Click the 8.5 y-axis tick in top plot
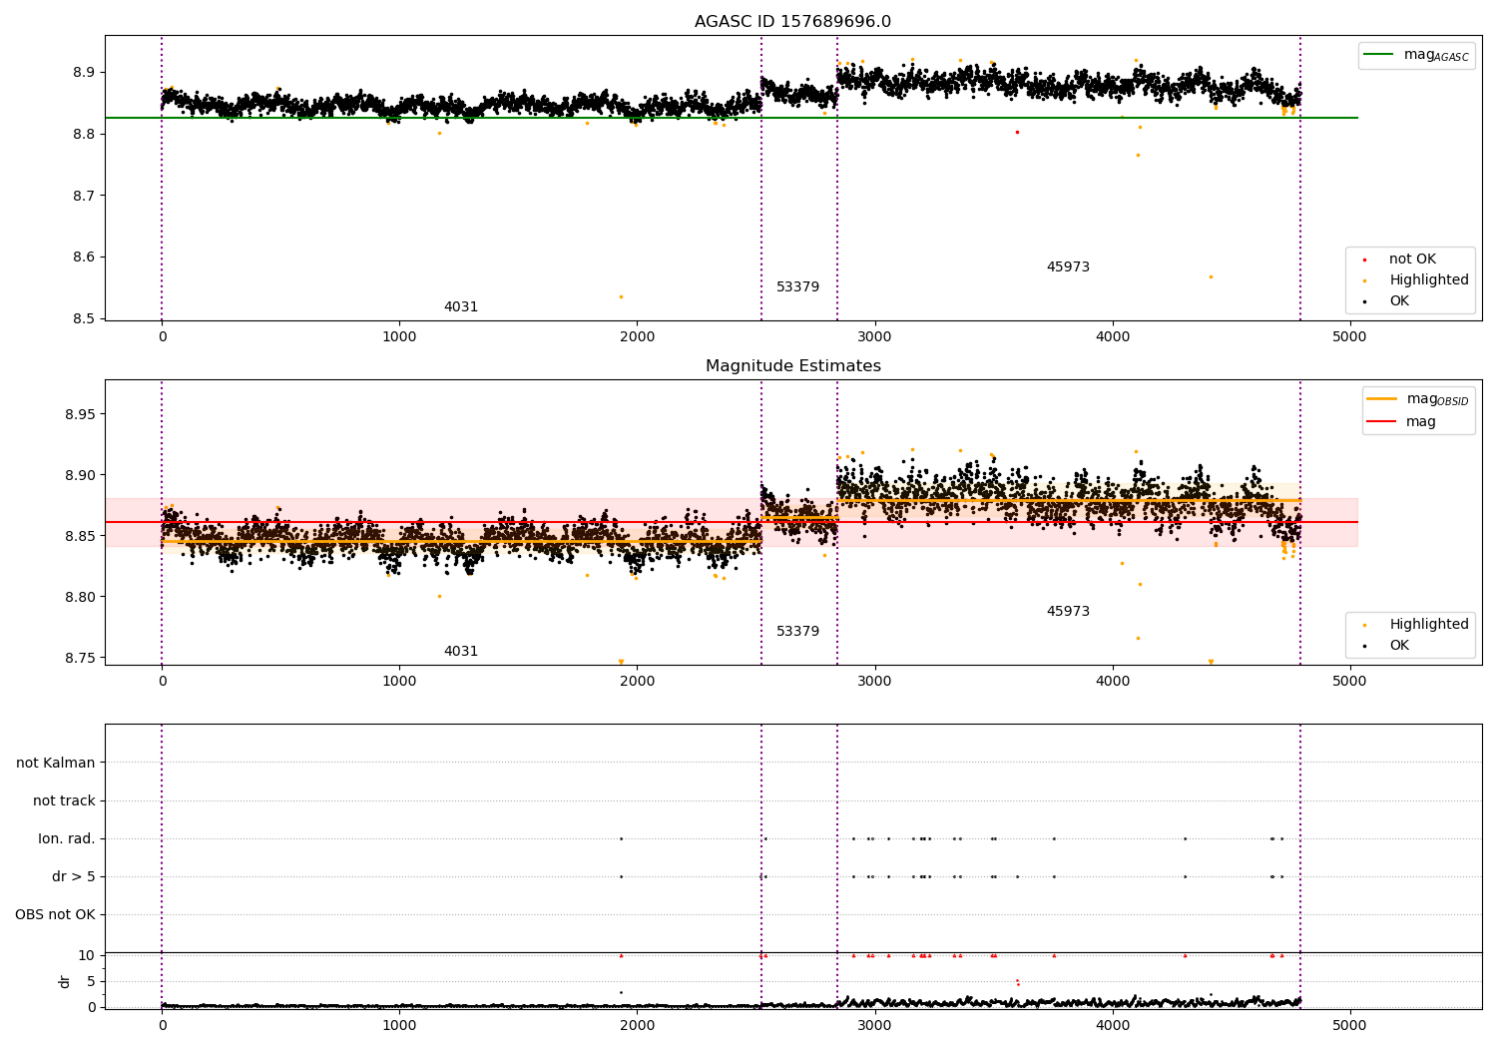Screen dimensions: 1497x1048 [84, 319]
